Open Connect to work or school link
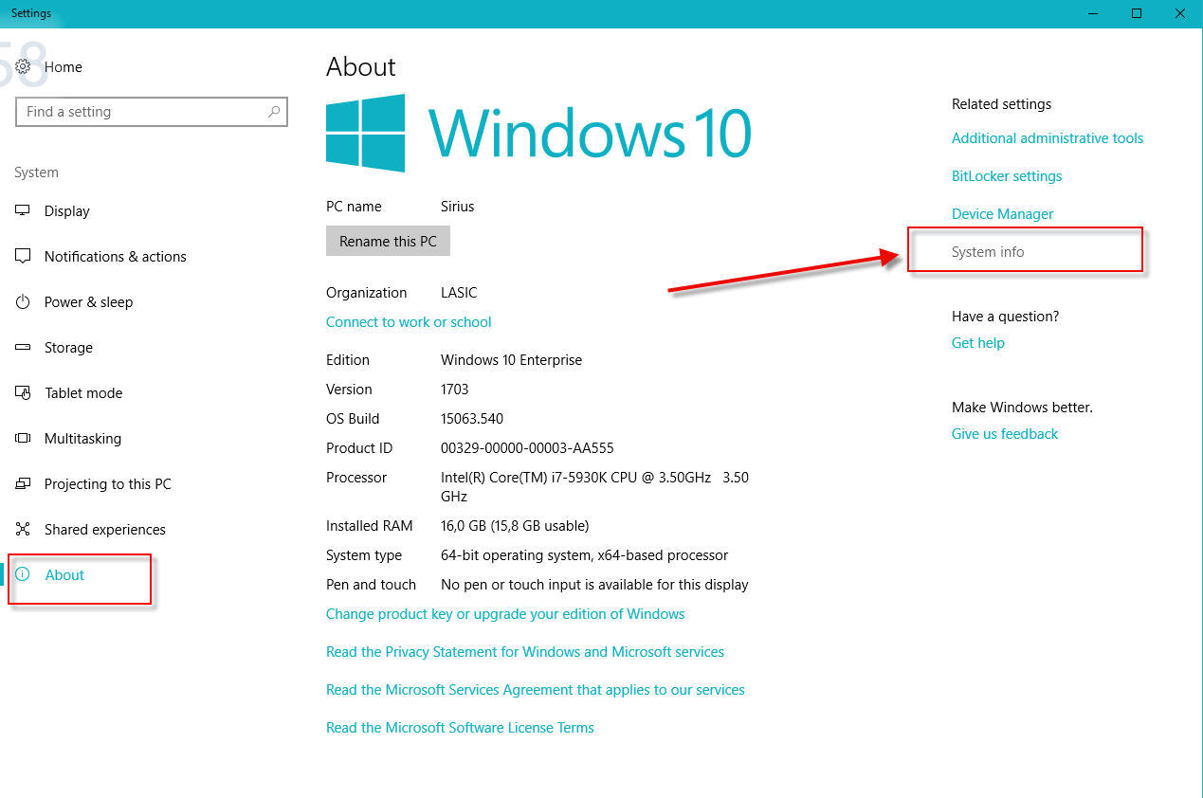 tap(409, 322)
